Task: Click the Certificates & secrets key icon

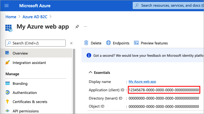Action: (x=8, y=102)
